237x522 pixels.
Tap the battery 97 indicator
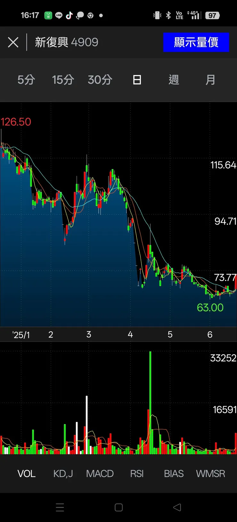(212, 15)
